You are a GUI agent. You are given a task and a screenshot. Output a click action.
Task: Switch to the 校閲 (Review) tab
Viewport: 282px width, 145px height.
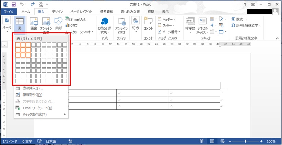tap(151, 12)
